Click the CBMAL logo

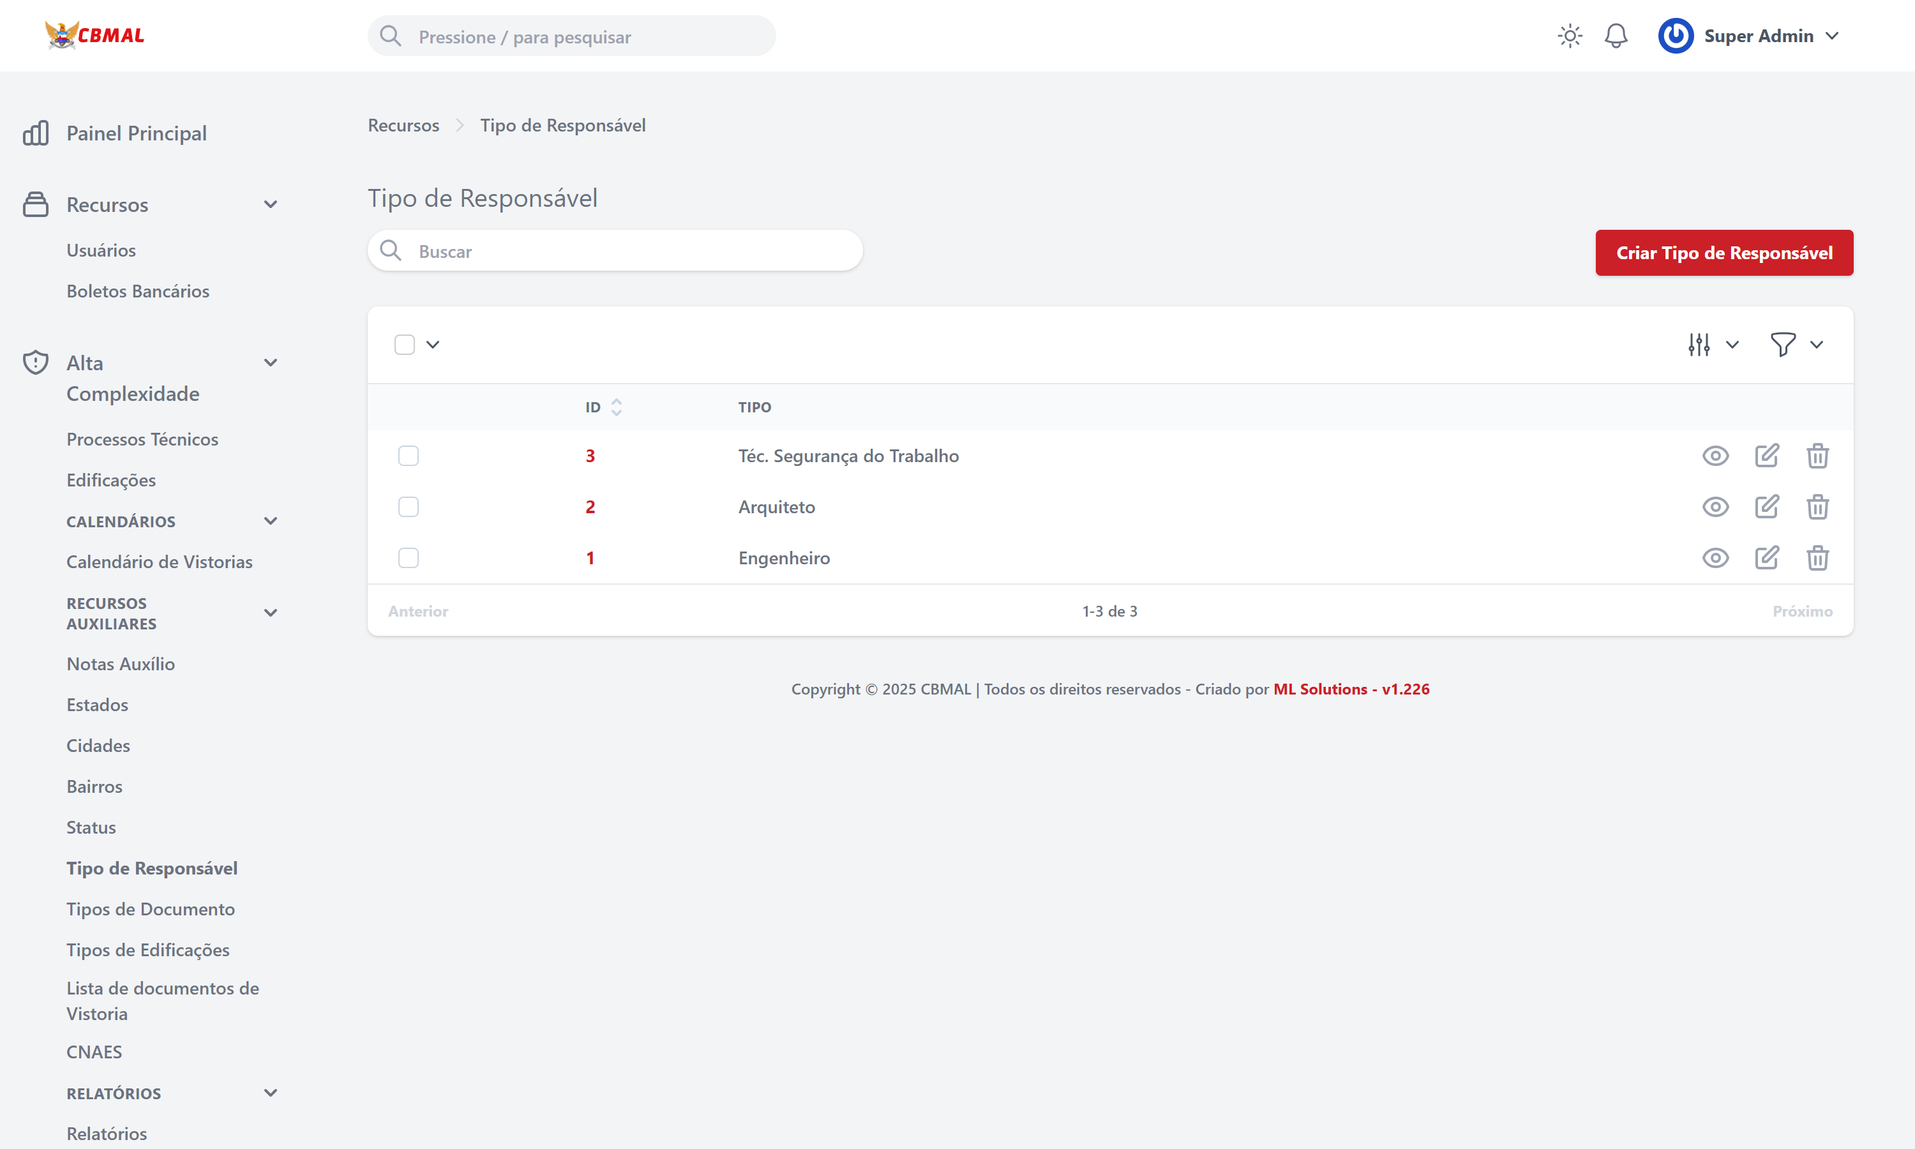tap(94, 36)
